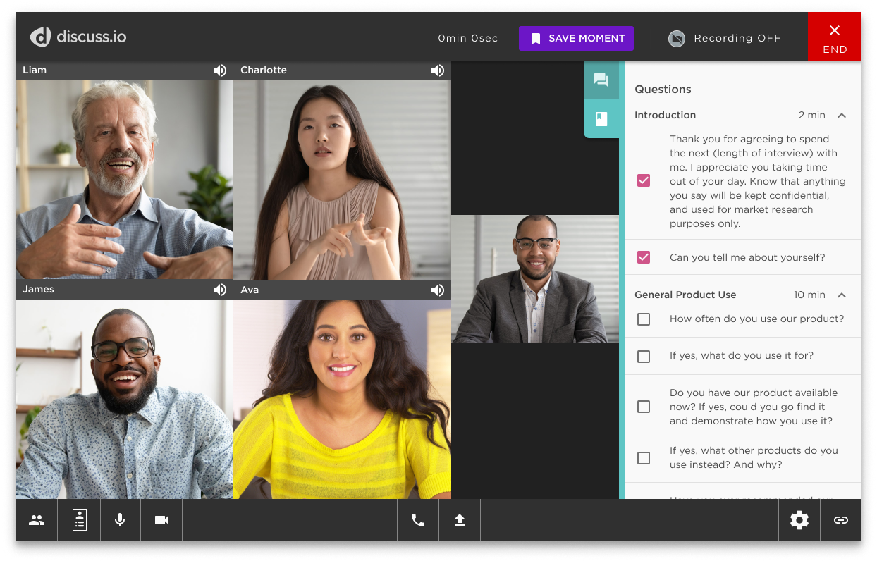Viewport: 877px width, 561px height.
Task: Turn off the camera icon
Action: pos(161,520)
